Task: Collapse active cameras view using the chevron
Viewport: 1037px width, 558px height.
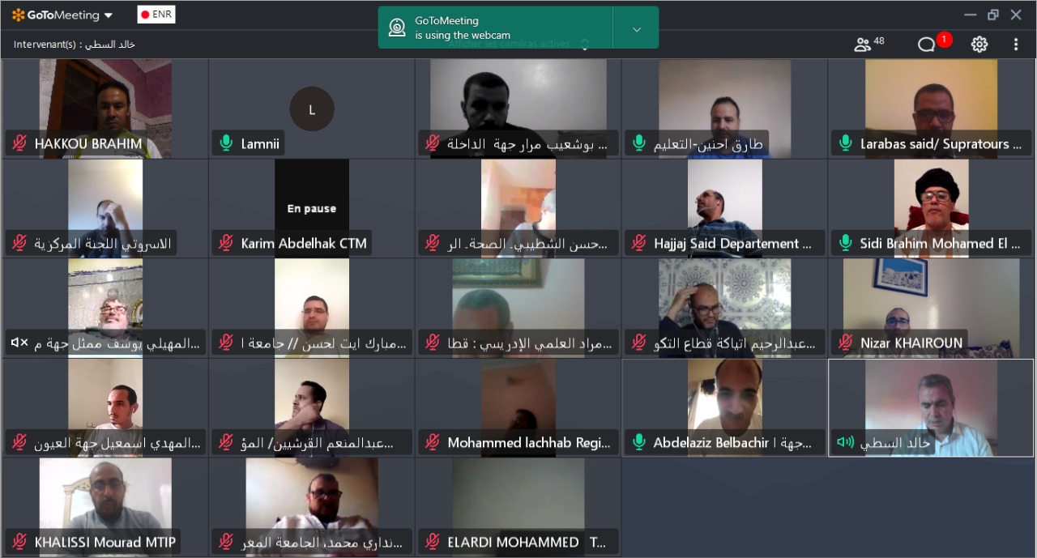Action: [x=584, y=45]
